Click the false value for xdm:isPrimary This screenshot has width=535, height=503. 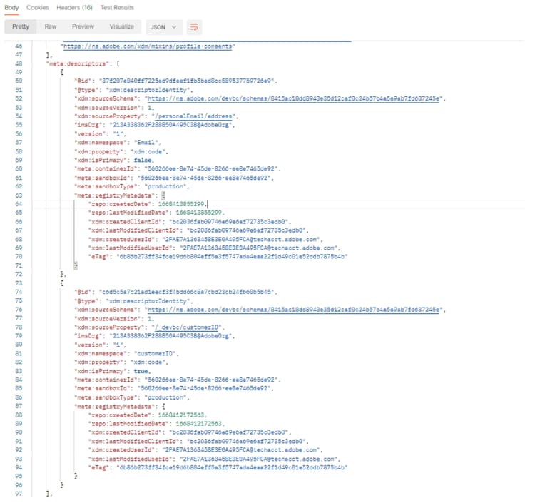click(x=143, y=160)
